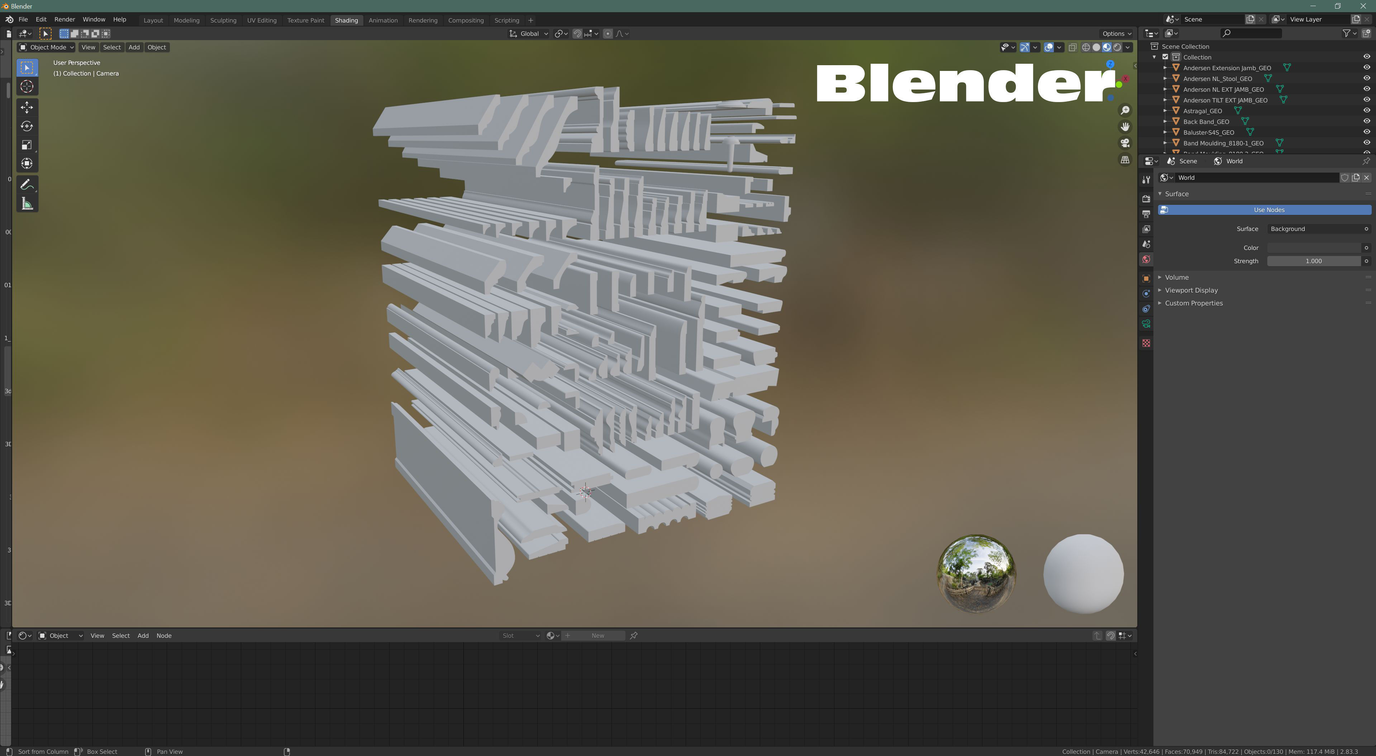1376x756 pixels.
Task: Click the Z axis on navigation gizmo
Action: click(x=1110, y=64)
